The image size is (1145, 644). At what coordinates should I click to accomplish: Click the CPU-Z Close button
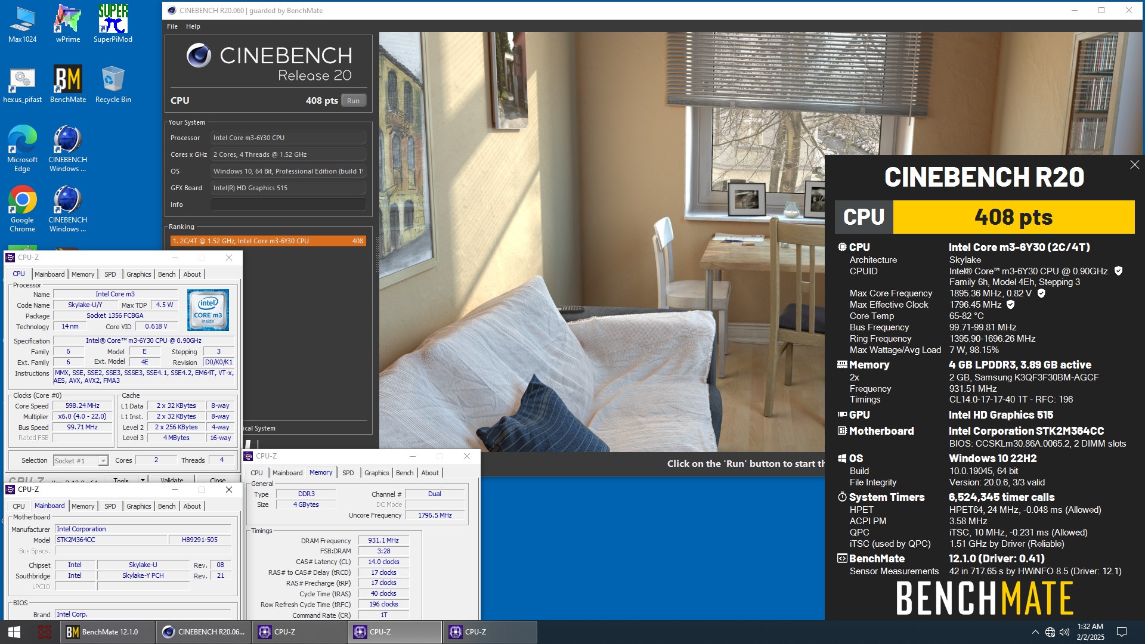(x=218, y=480)
